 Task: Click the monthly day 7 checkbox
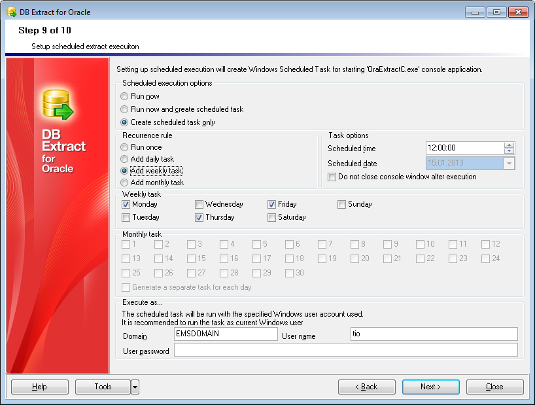(x=322, y=244)
